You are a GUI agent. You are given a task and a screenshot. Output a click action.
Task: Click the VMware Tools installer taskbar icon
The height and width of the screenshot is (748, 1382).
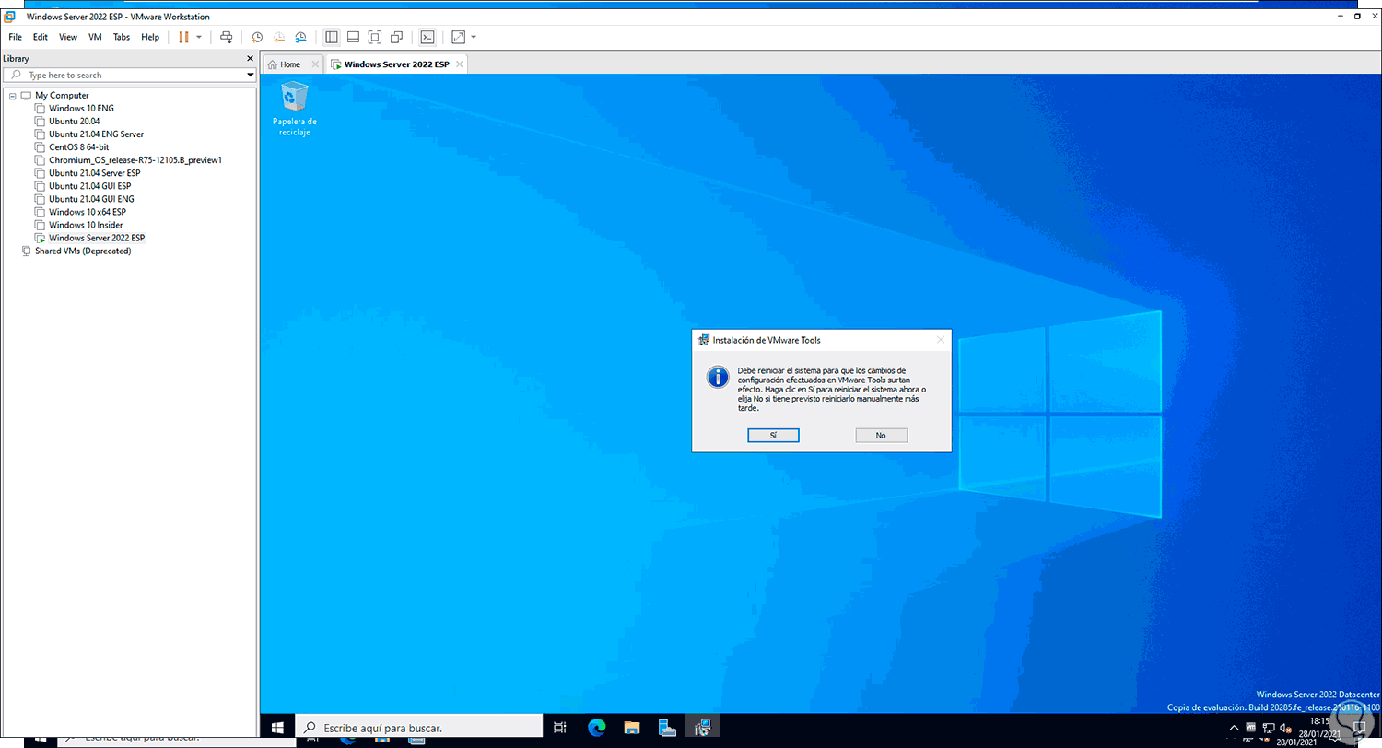click(x=703, y=728)
